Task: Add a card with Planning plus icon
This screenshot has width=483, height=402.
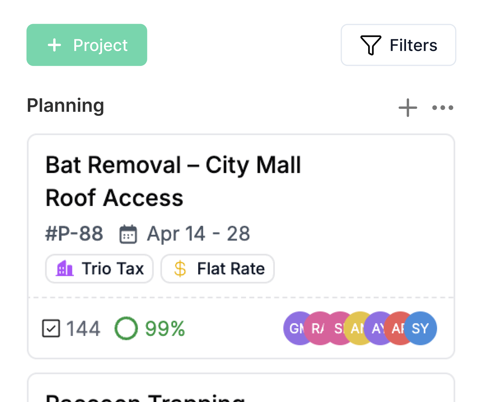Action: point(408,108)
